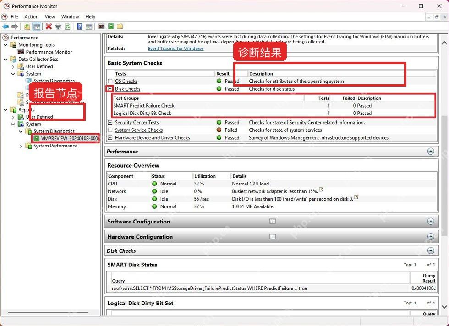This screenshot has width=449, height=326.
Task: Open the View menu
Action: tap(50, 17)
